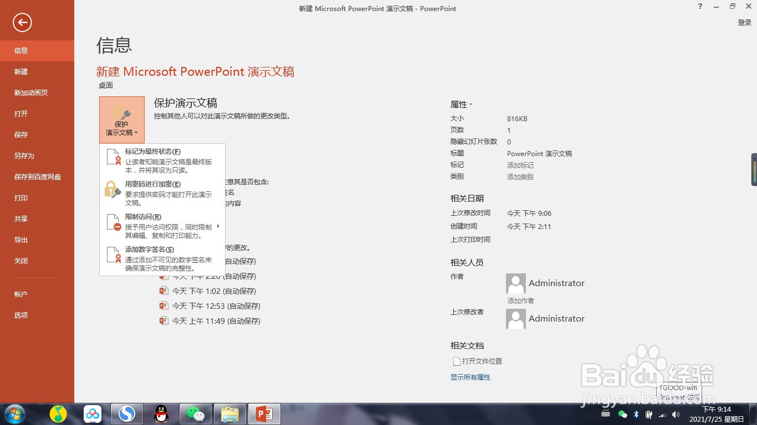The image size is (757, 425).
Task: Click the tray keyboard input icon
Action: pos(606,414)
